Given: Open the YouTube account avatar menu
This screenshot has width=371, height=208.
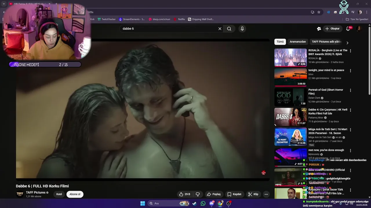Looking at the screenshot, I should pyautogui.click(x=359, y=29).
